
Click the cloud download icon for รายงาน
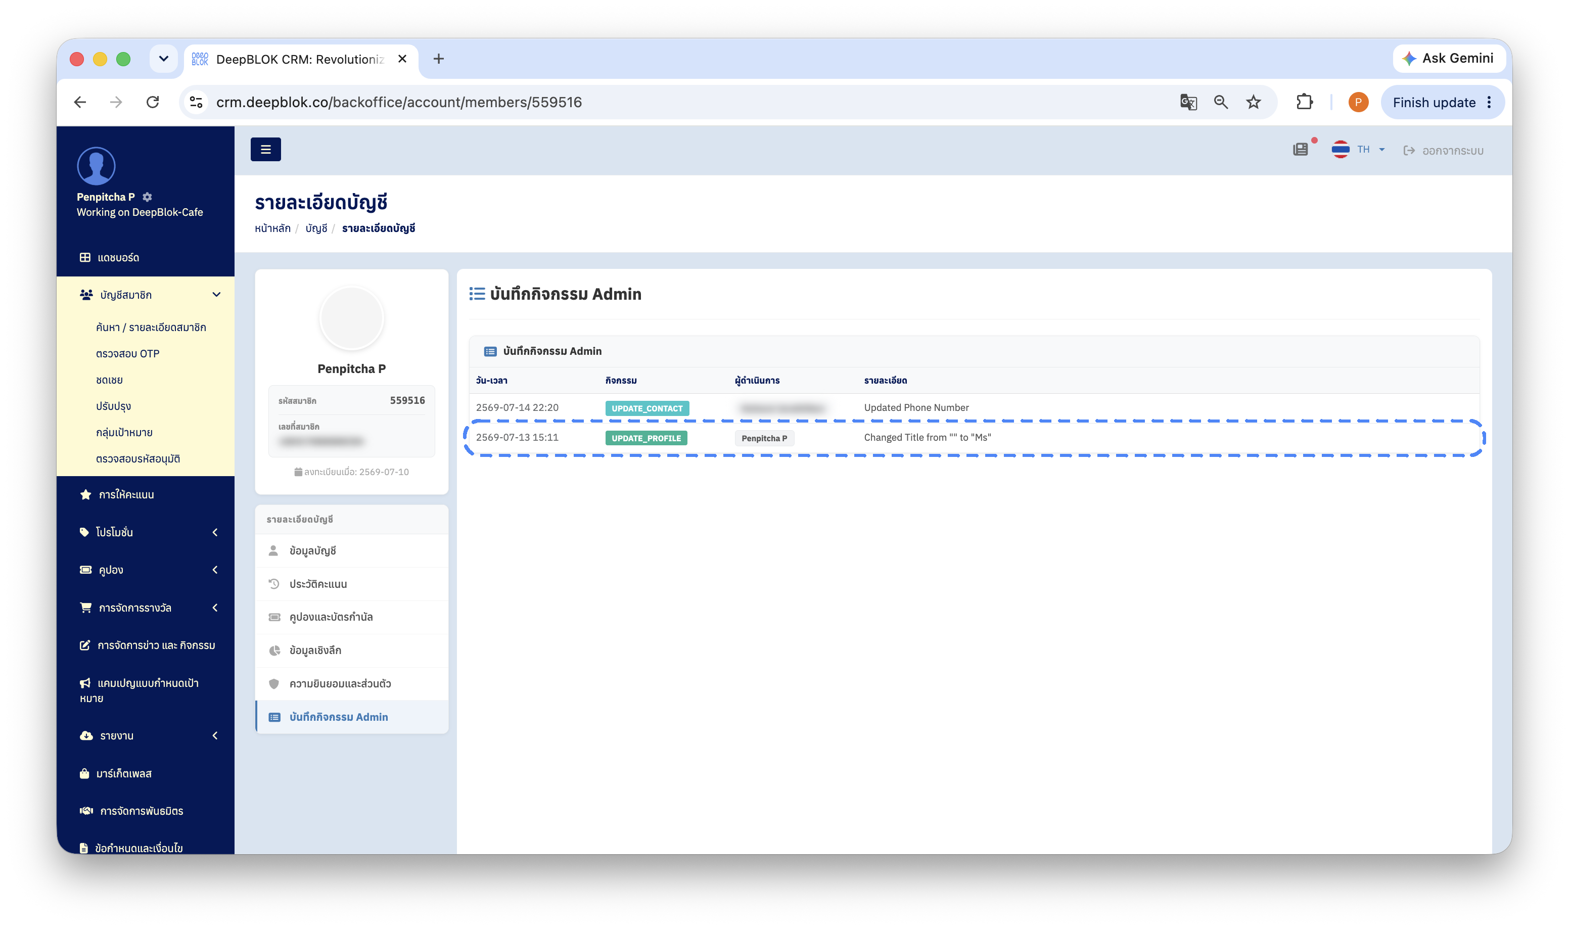(x=86, y=735)
